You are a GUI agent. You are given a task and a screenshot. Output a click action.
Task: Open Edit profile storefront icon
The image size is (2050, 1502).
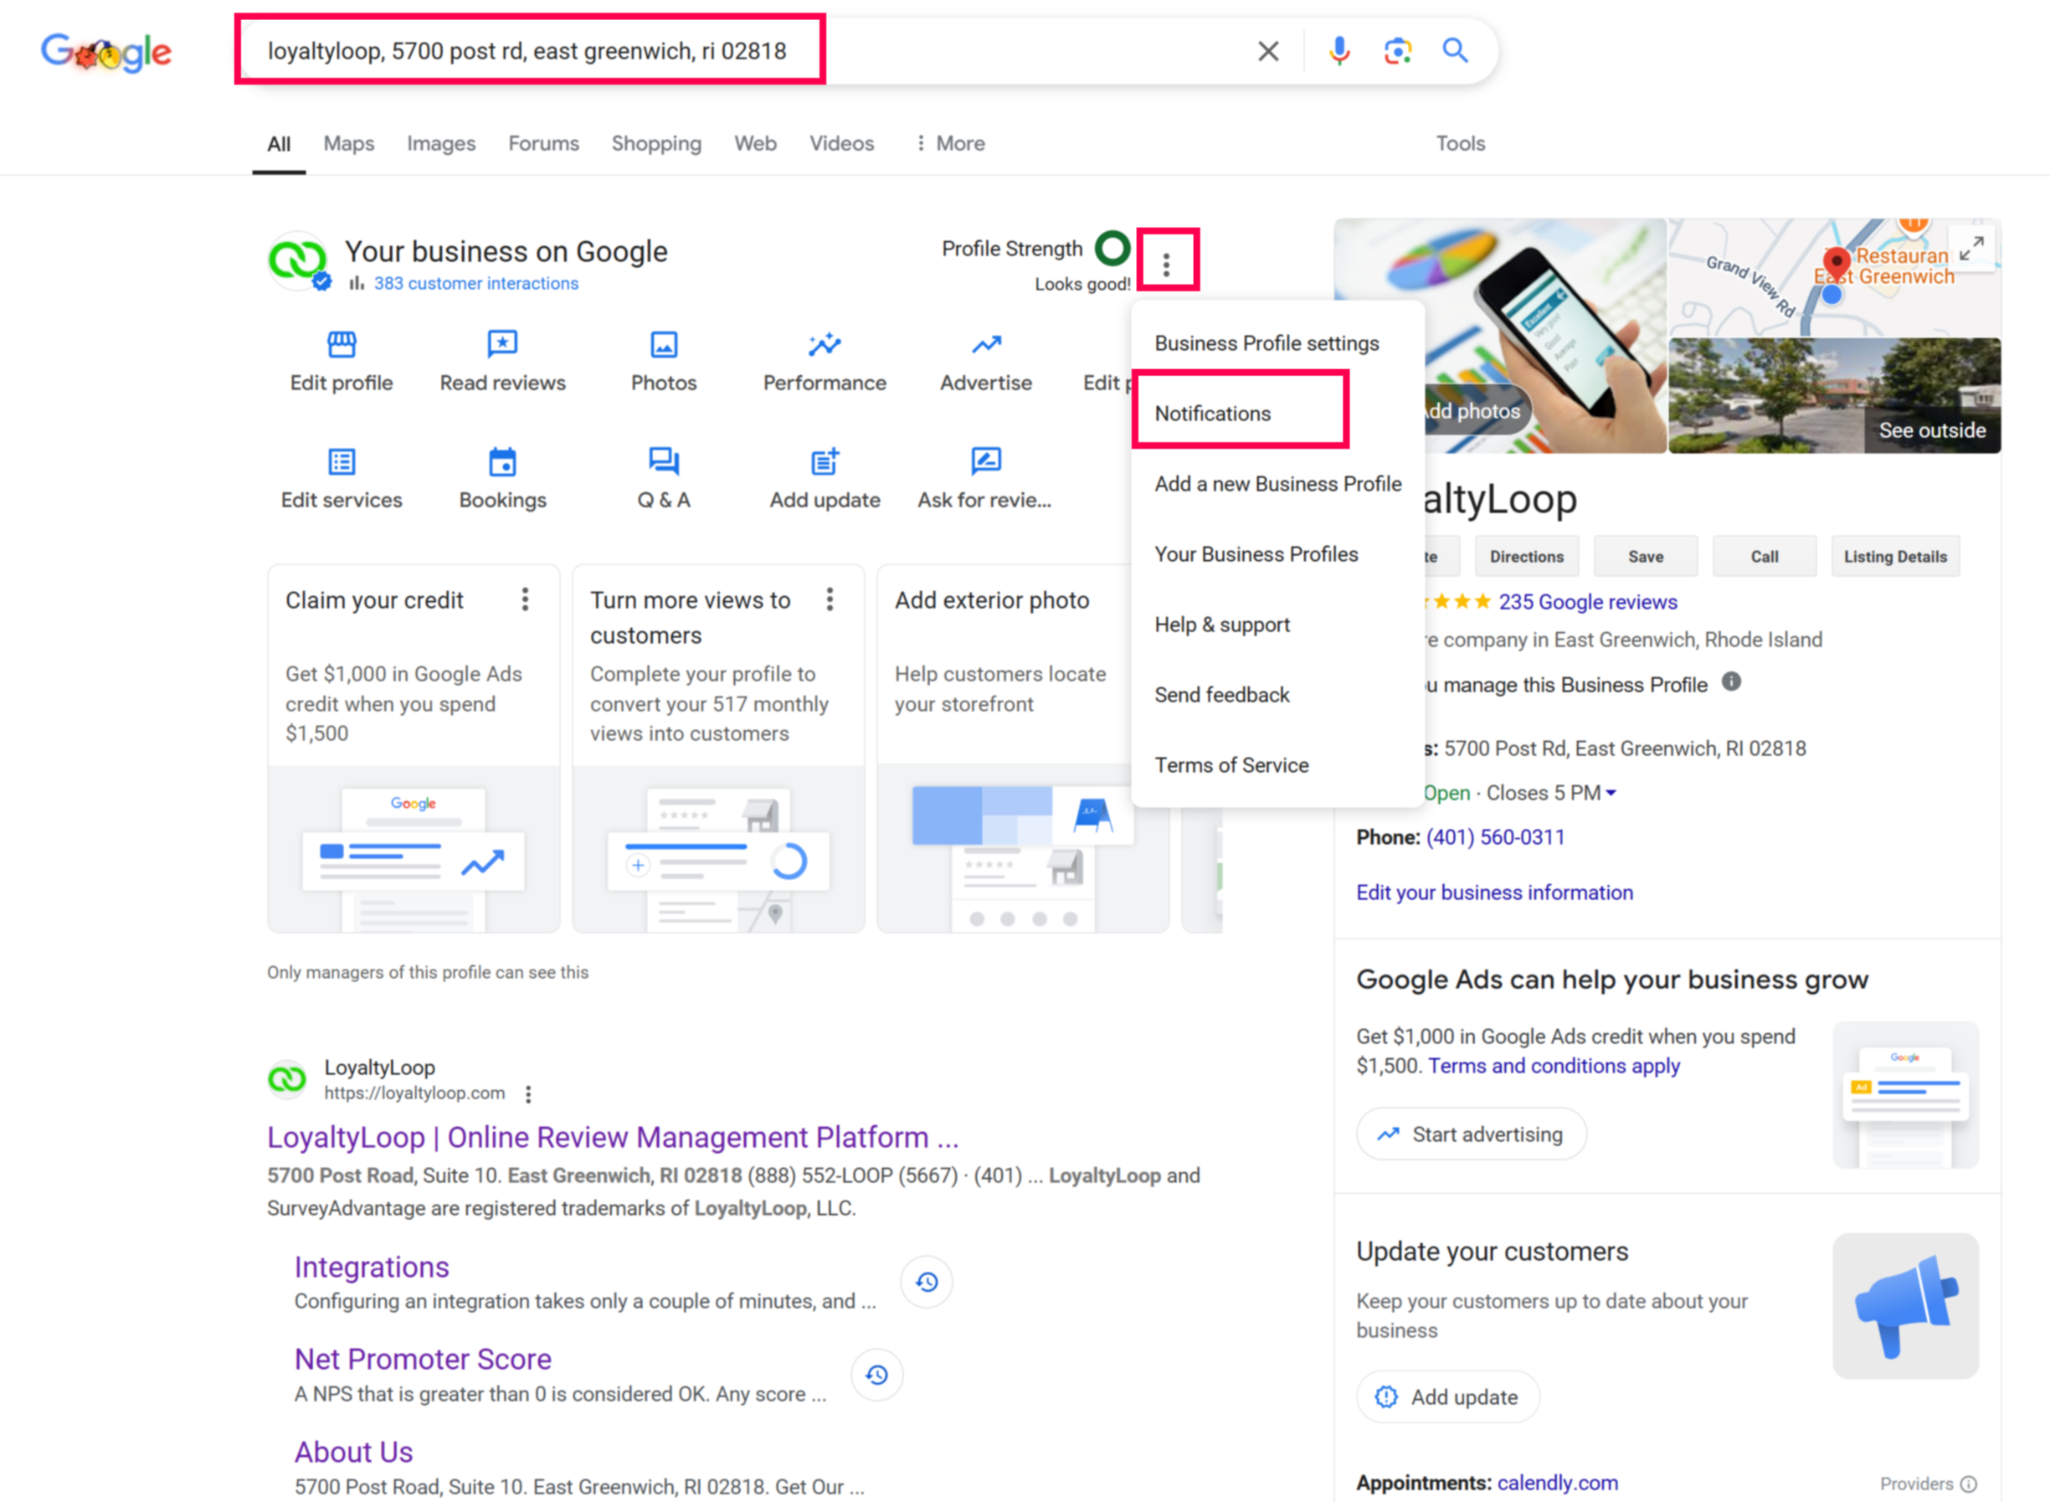tap(341, 345)
